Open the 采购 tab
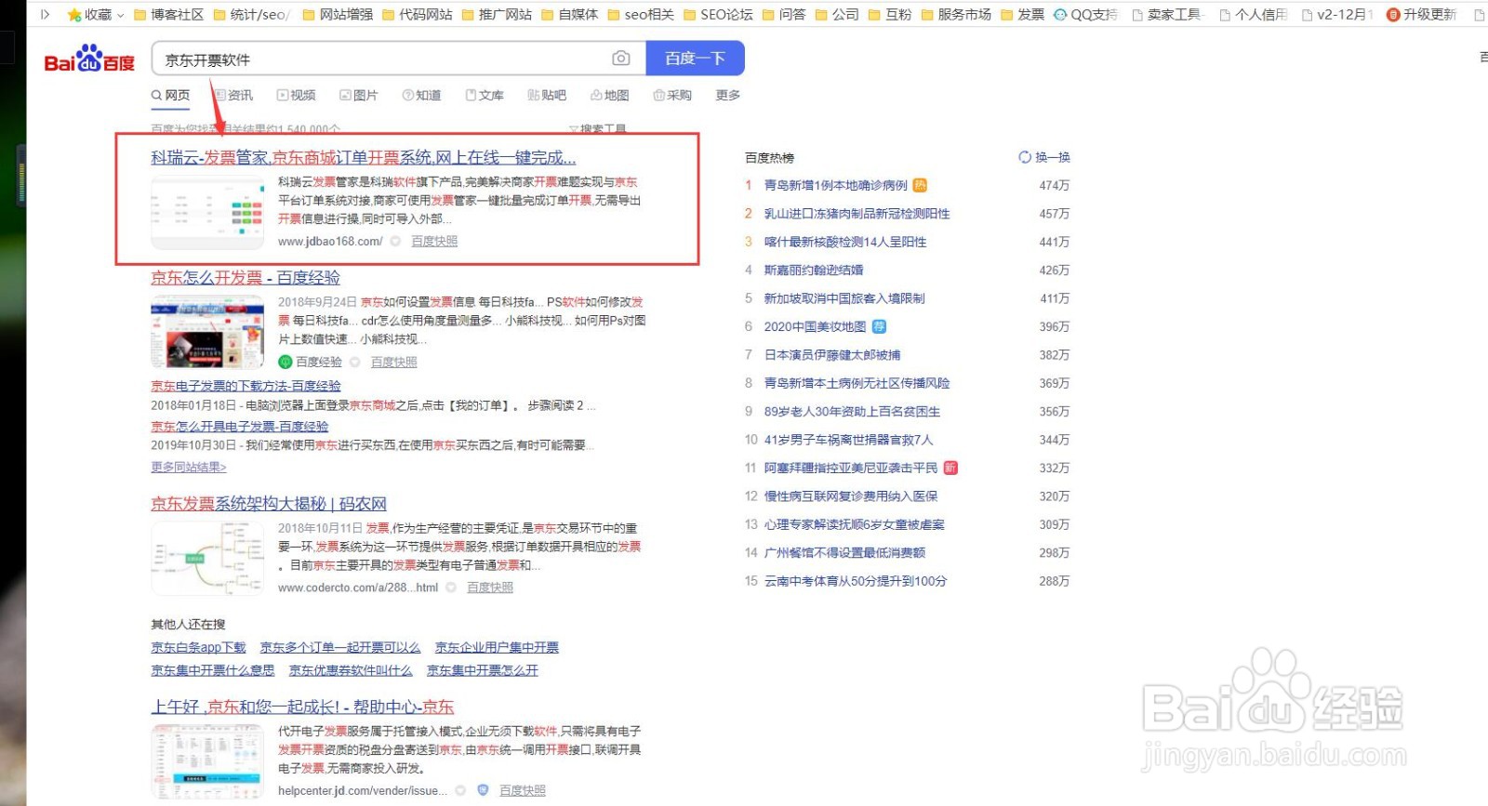This screenshot has width=1488, height=806. pyautogui.click(x=672, y=95)
